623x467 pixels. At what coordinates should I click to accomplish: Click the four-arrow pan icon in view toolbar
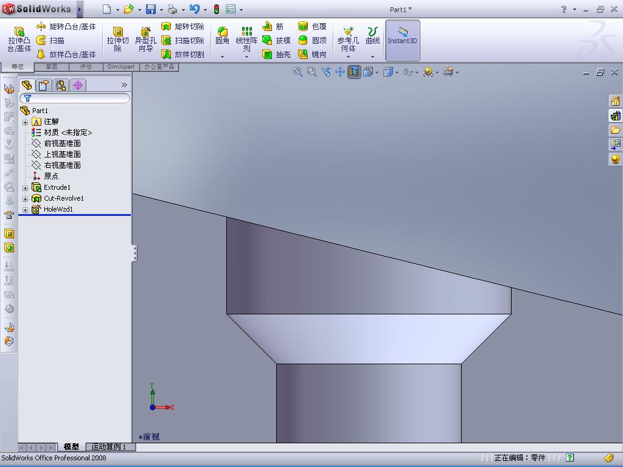(x=339, y=72)
